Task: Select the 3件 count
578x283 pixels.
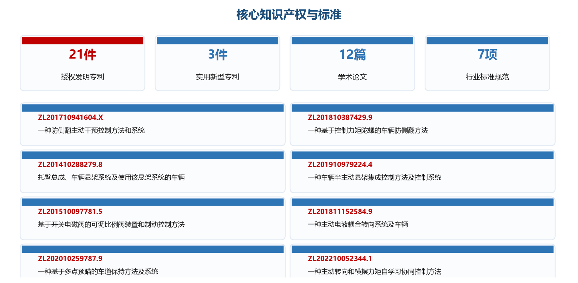Action: pyautogui.click(x=217, y=54)
